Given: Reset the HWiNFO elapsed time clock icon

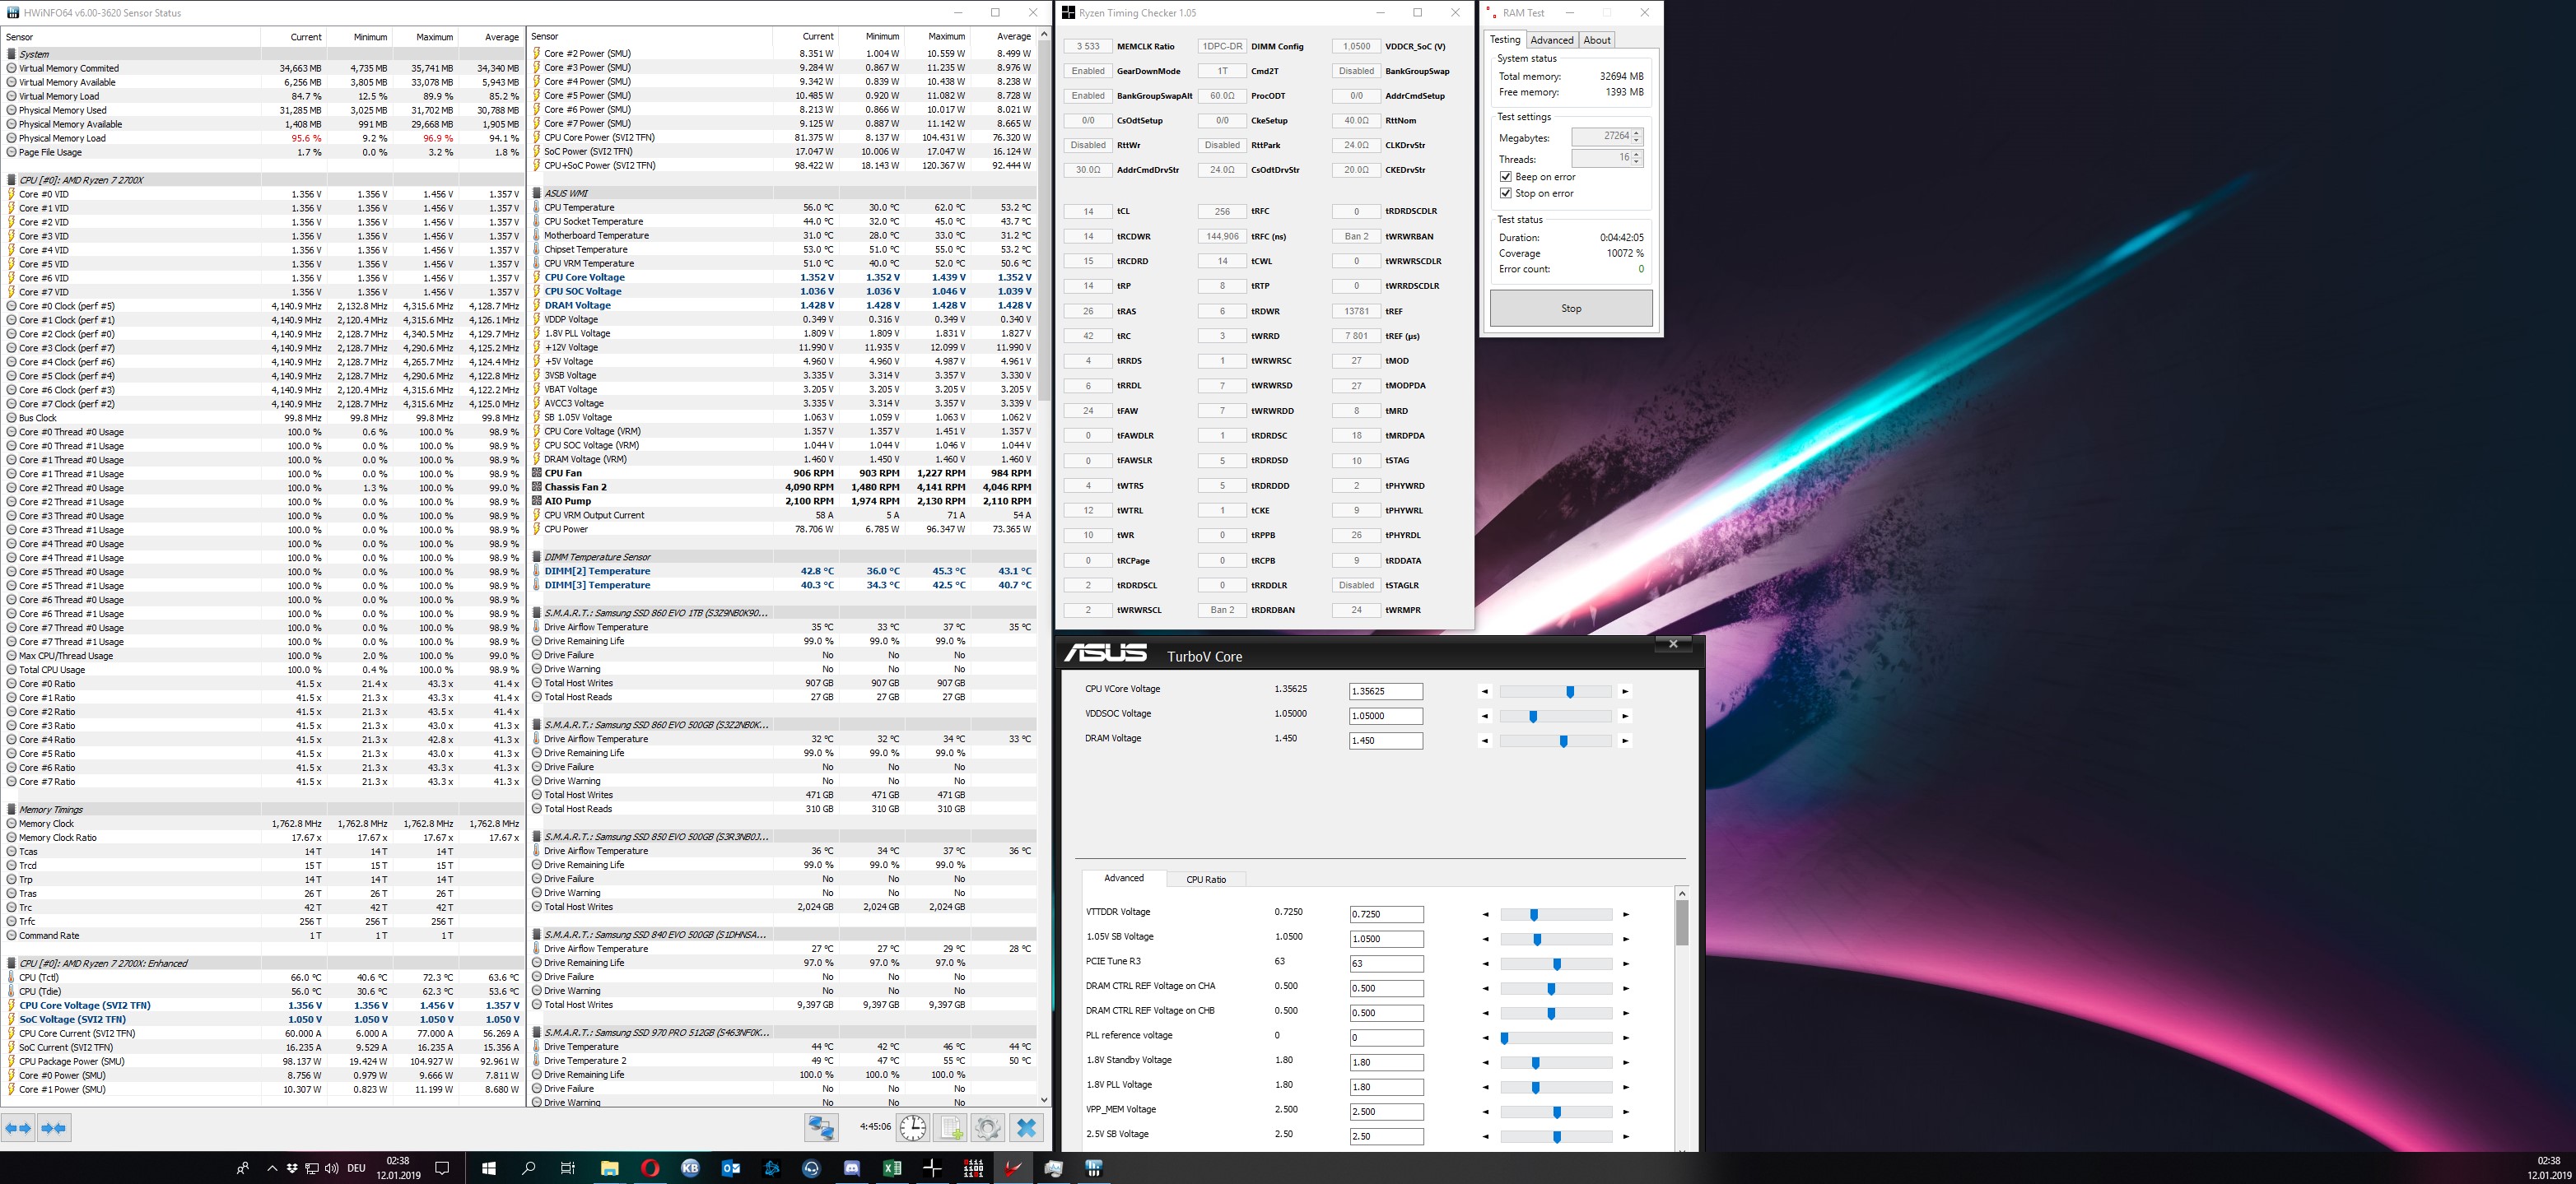Looking at the screenshot, I should pos(912,1128).
